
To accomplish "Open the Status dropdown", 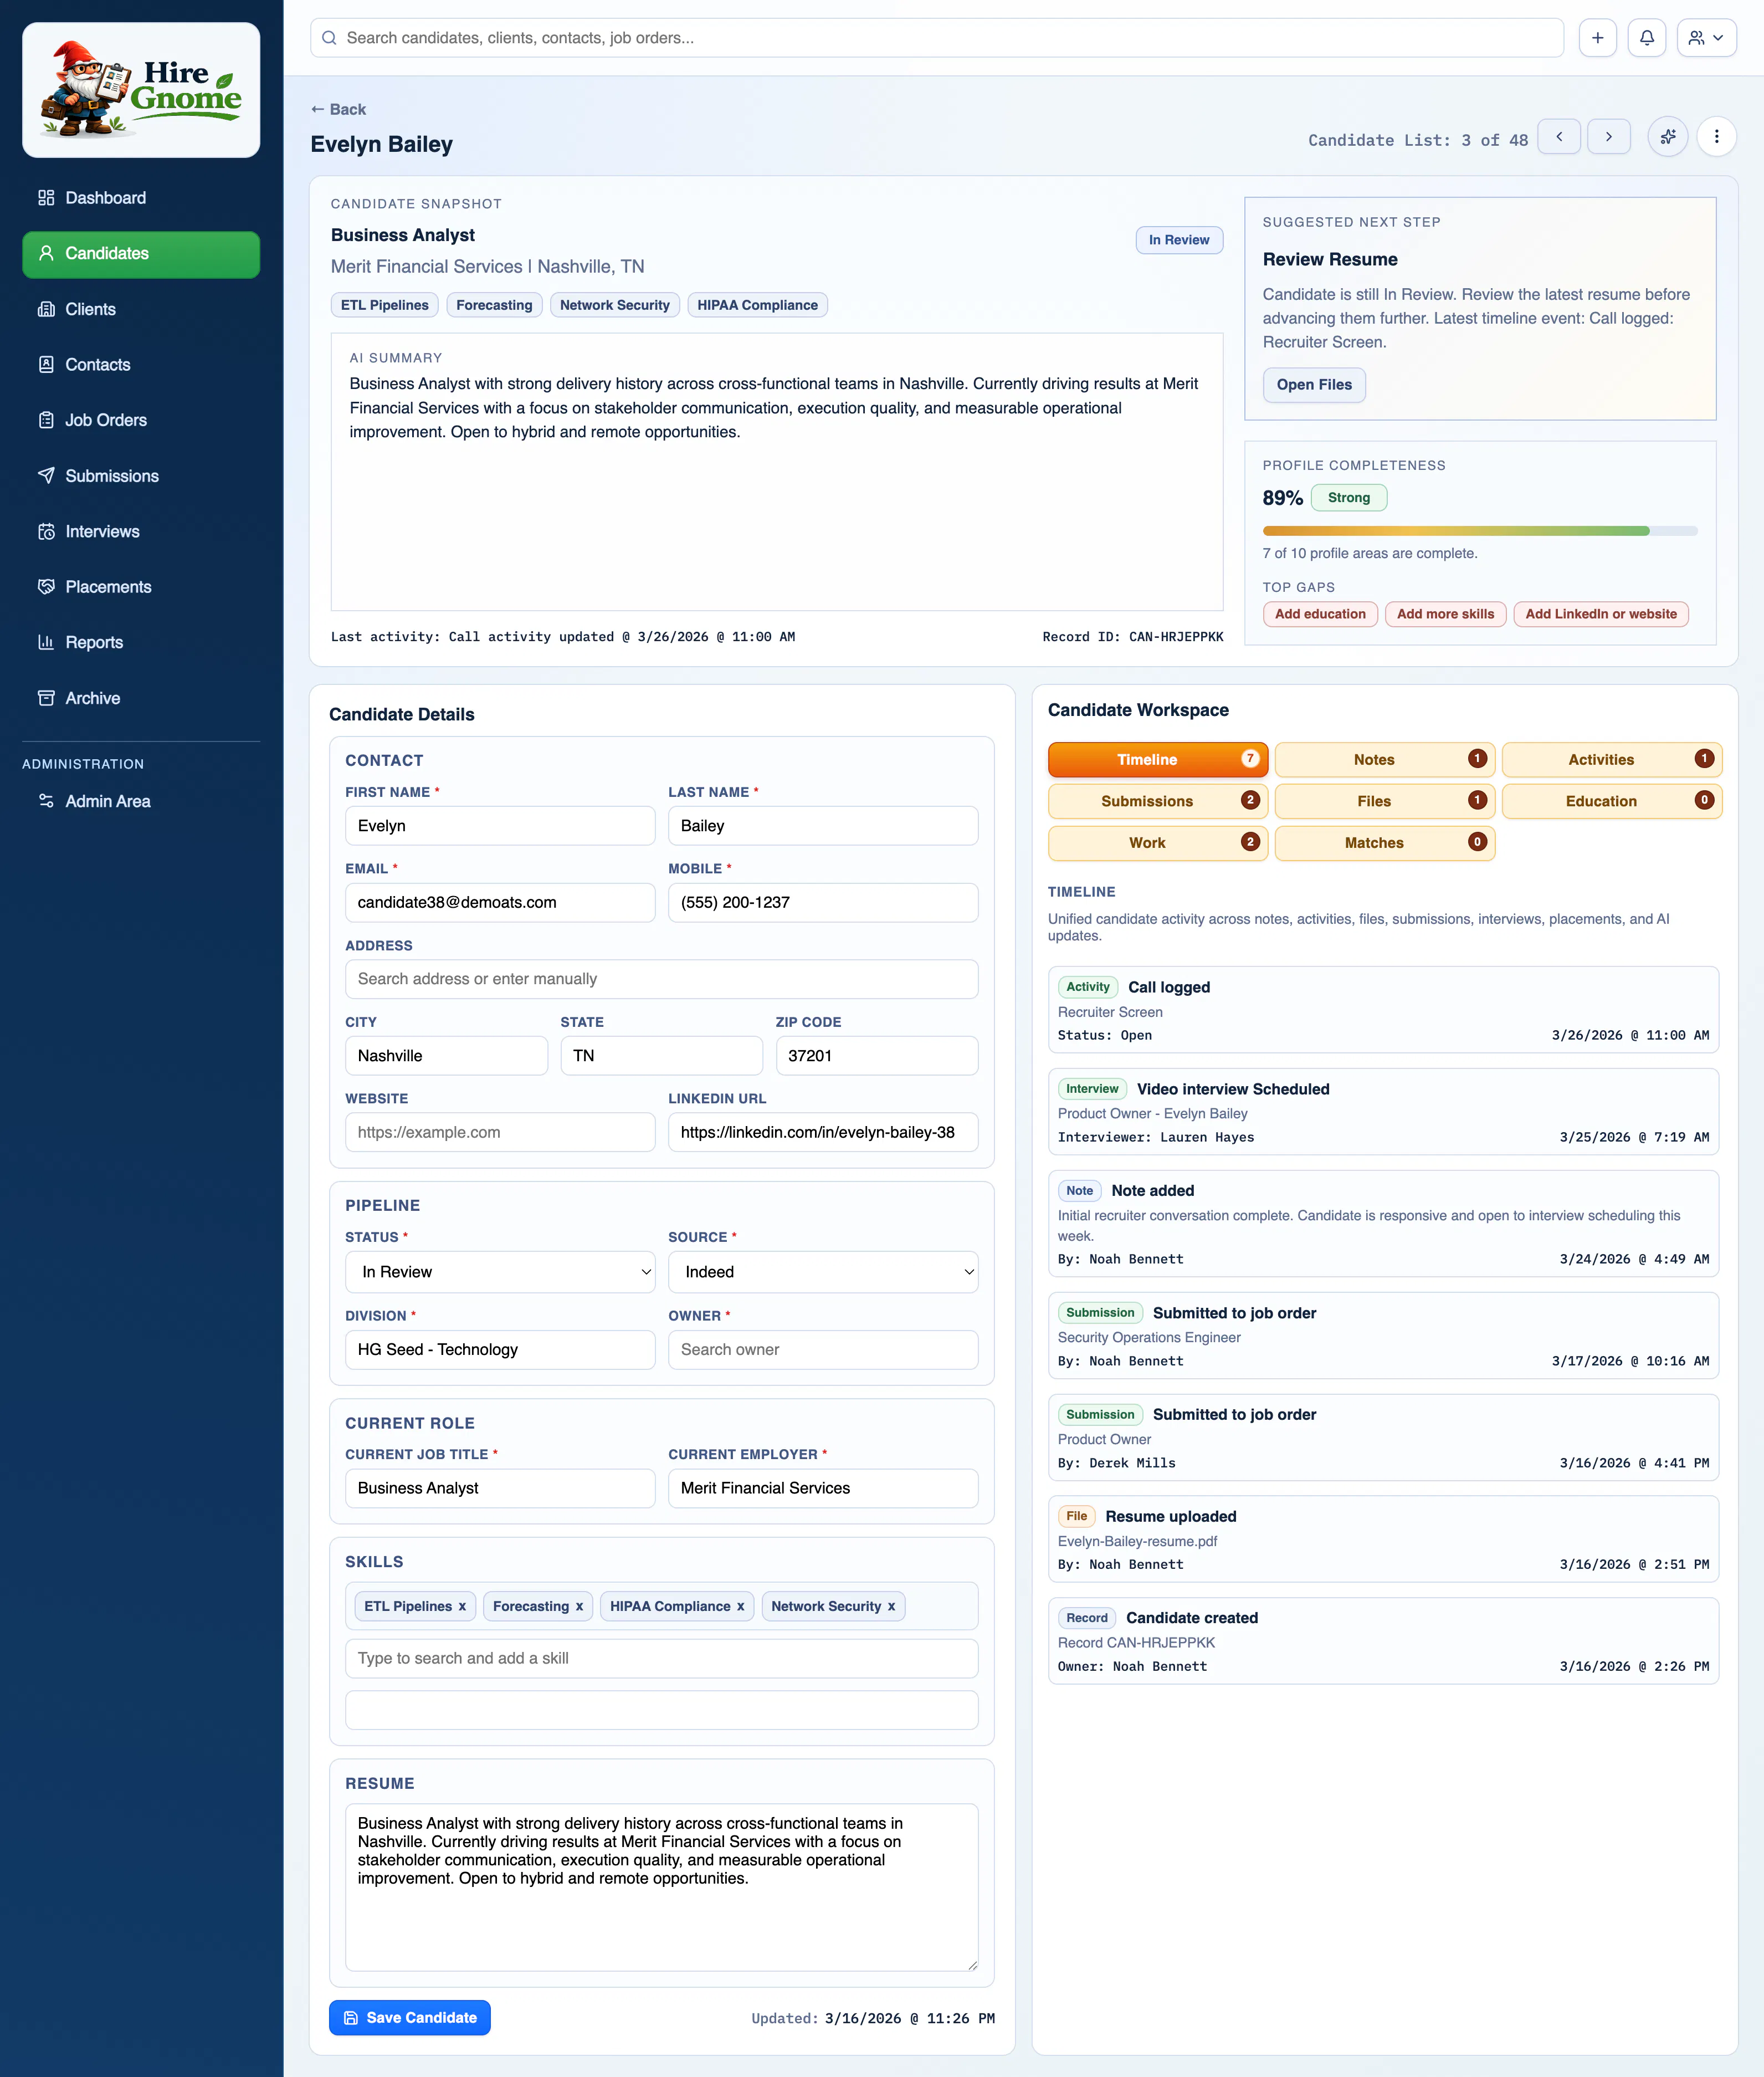I will pos(500,1272).
